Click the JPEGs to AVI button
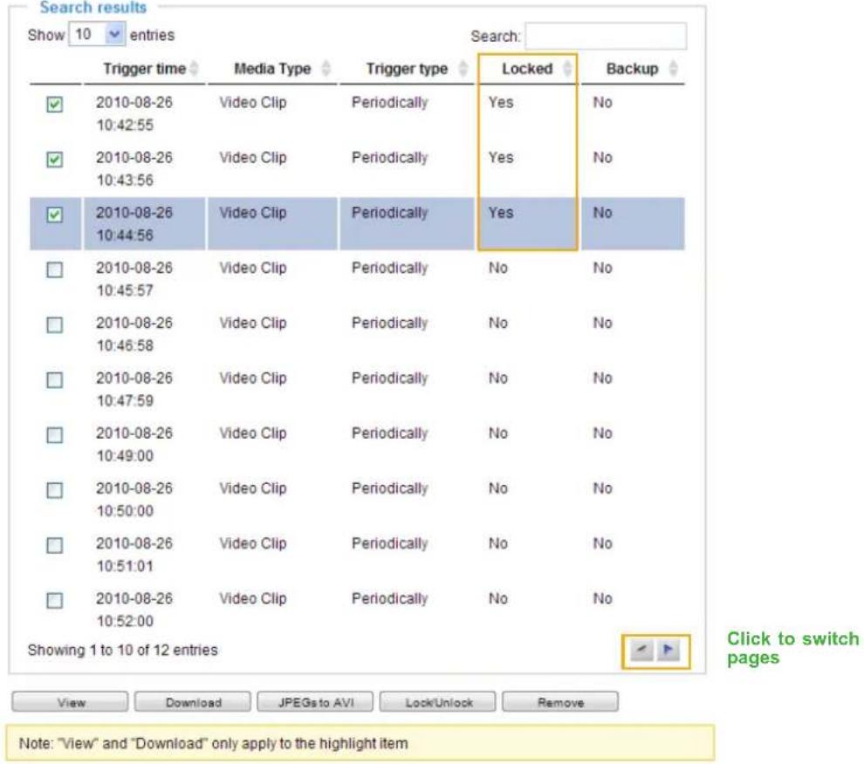 (315, 702)
